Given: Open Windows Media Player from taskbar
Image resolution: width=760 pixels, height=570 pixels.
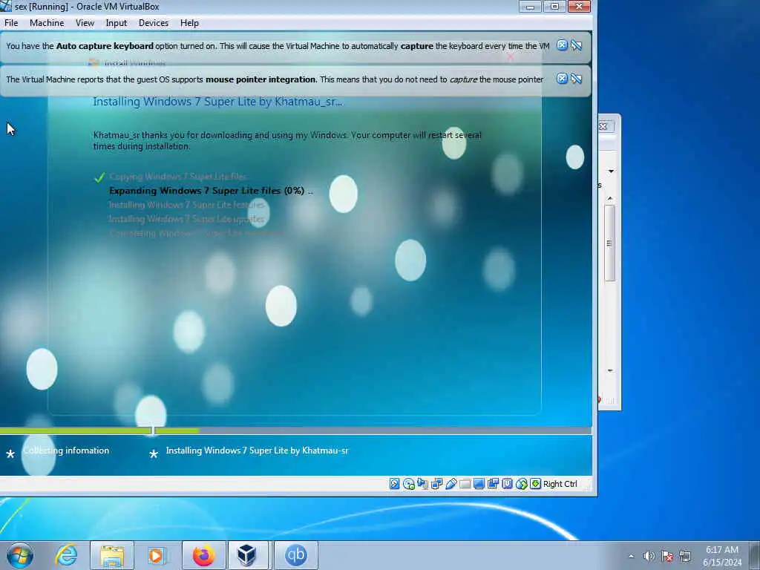Looking at the screenshot, I should (x=157, y=555).
